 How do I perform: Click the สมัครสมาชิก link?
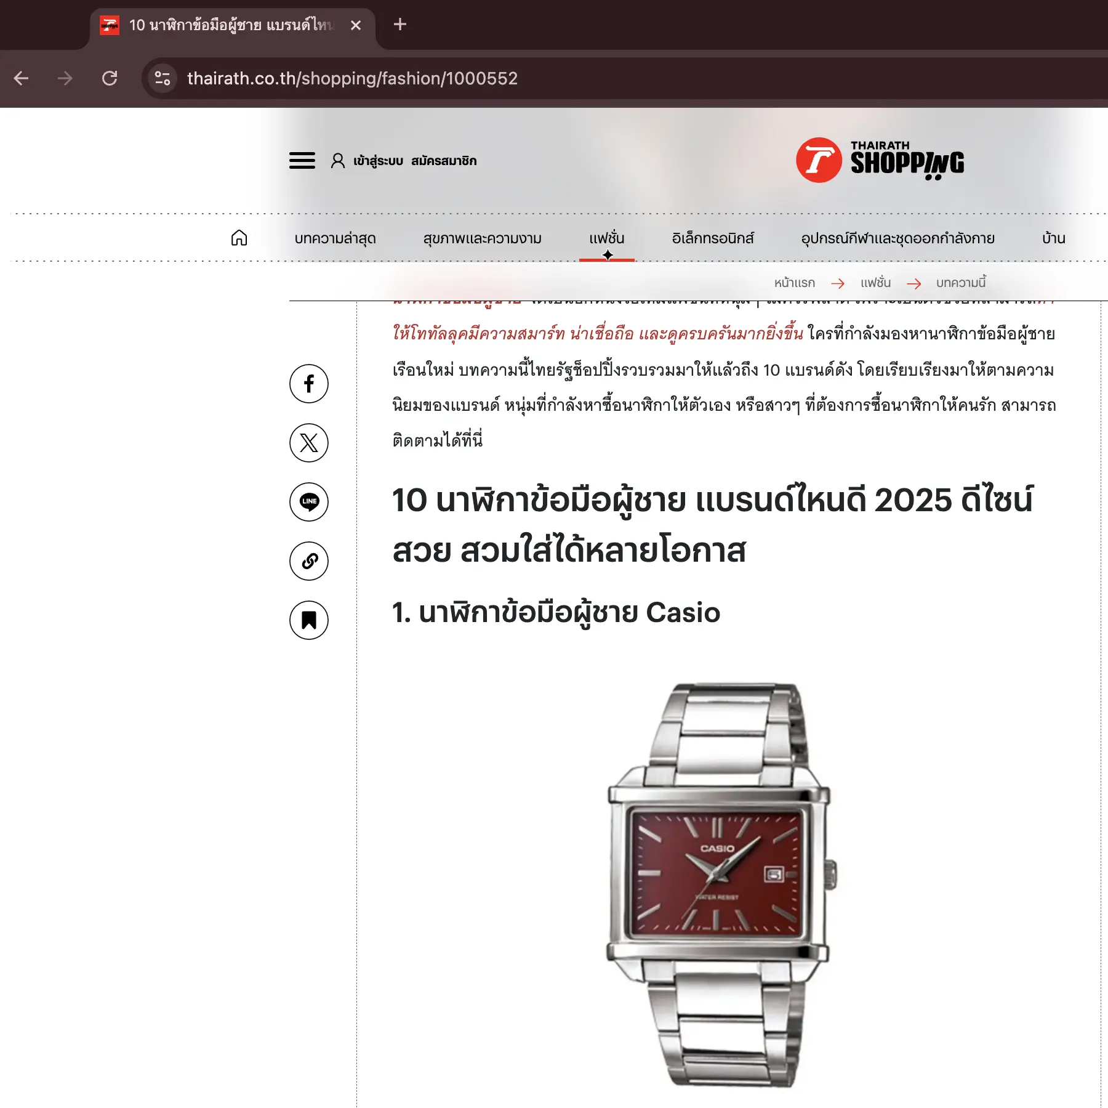tap(444, 161)
